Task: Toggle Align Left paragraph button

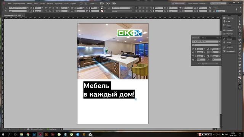Action: 136,8
